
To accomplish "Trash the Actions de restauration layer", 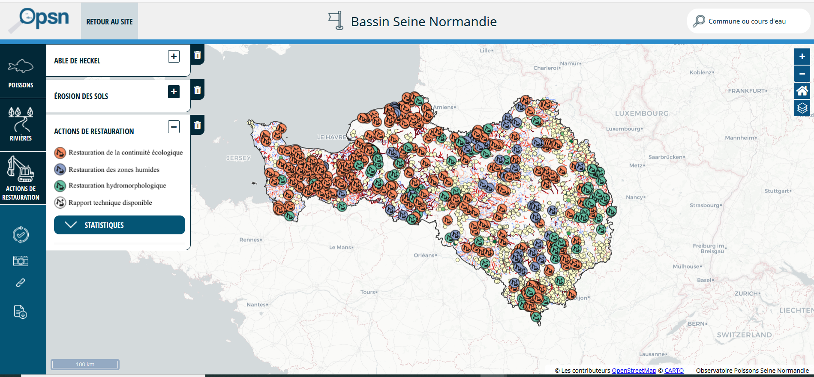I will [197, 125].
